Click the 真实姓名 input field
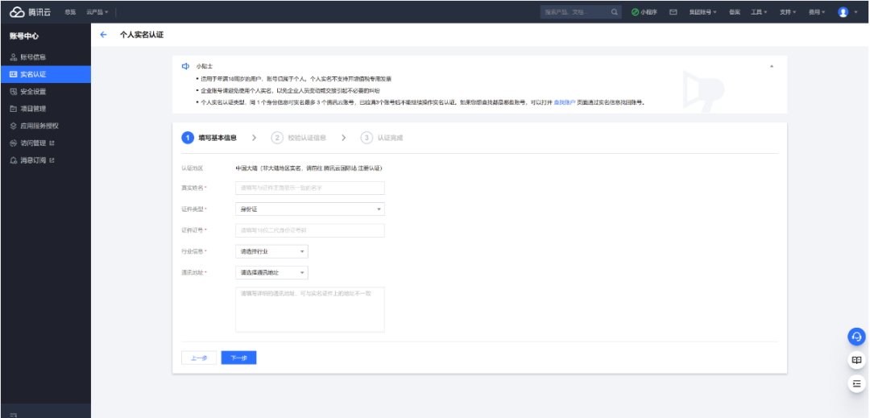870x418 pixels. [x=310, y=188]
